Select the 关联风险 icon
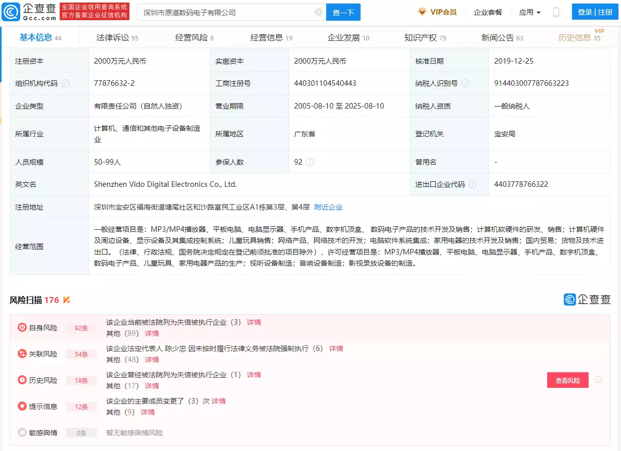The height and width of the screenshot is (451, 621). click(22, 354)
